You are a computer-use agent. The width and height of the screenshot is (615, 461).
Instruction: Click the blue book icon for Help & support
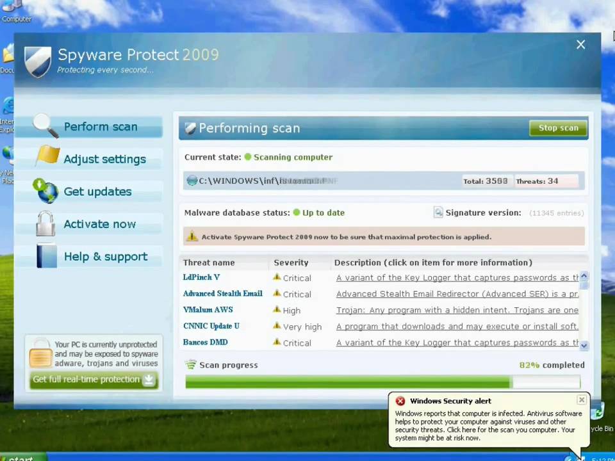[x=47, y=256]
